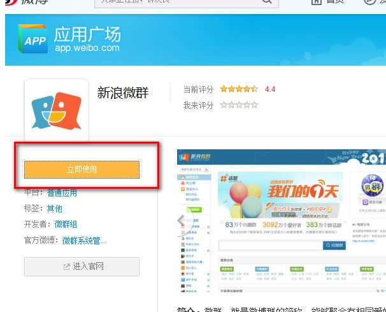Viewport: 386px width, 312px height.
Task: Show the previous screenshot with left arrow
Action: point(181,219)
